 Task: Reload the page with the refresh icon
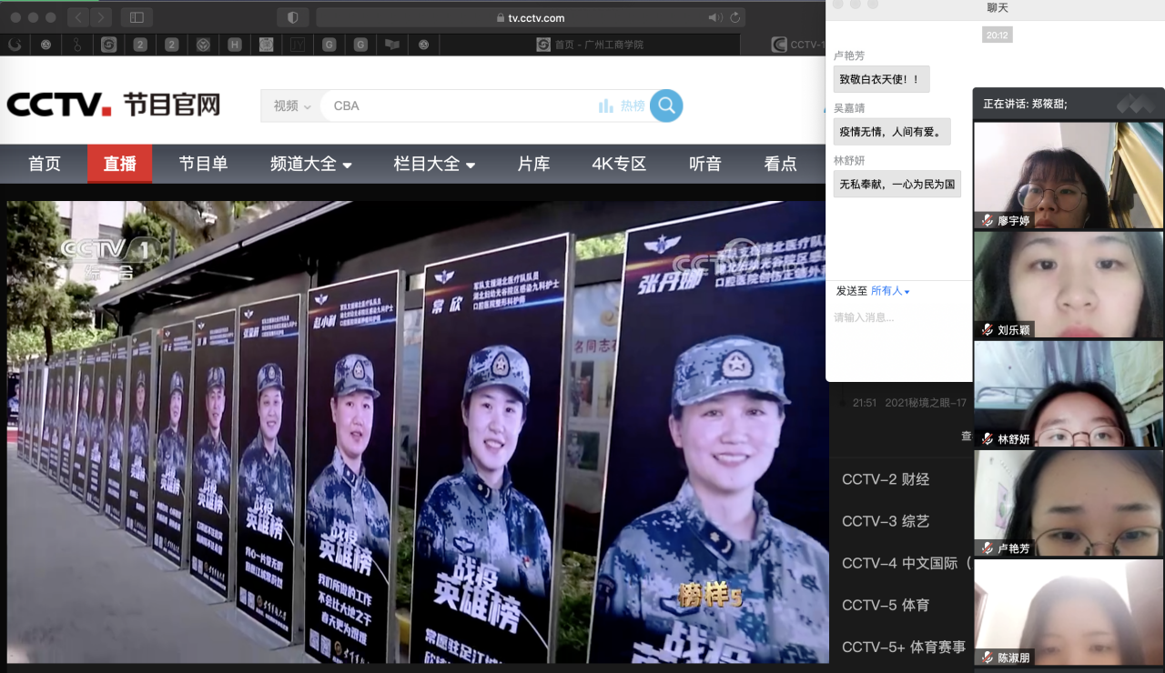[x=735, y=17]
